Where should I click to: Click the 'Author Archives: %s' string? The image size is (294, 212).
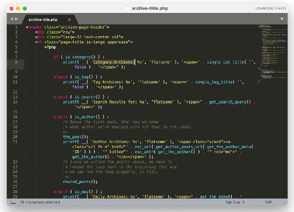tap(115, 142)
